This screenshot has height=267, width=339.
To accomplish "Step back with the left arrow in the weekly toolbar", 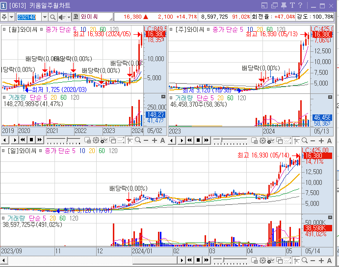I will click(x=172, y=141).
